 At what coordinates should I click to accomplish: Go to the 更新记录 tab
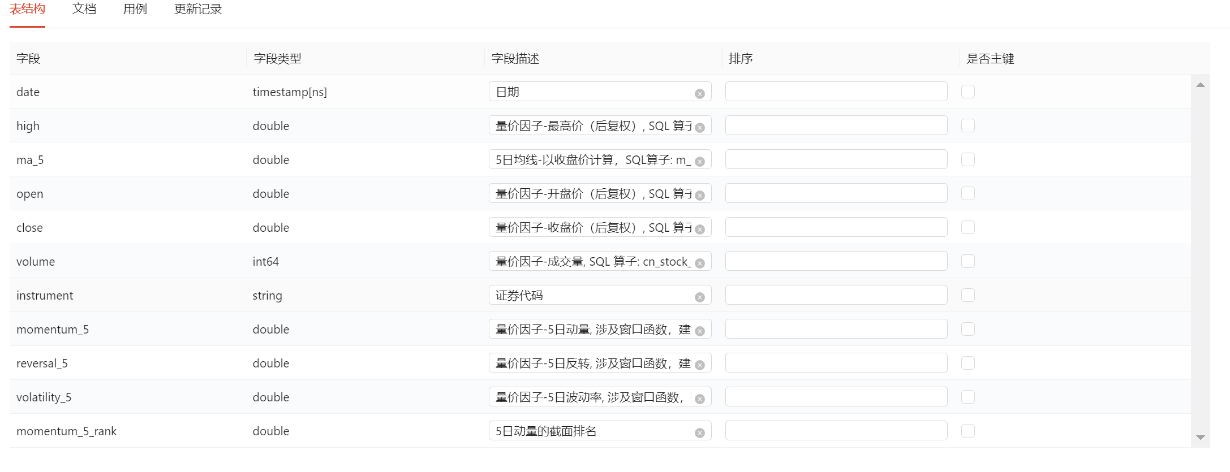coord(198,9)
